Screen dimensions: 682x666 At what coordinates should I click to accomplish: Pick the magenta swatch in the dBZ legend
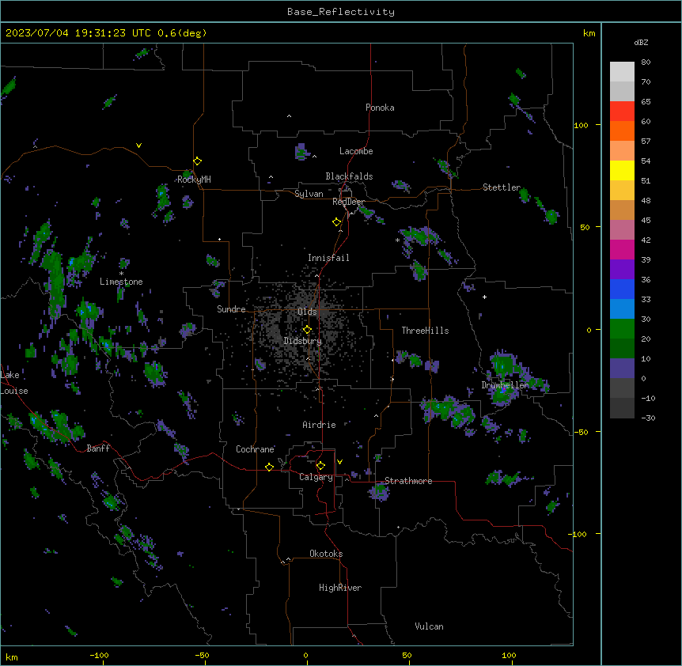coord(622,249)
